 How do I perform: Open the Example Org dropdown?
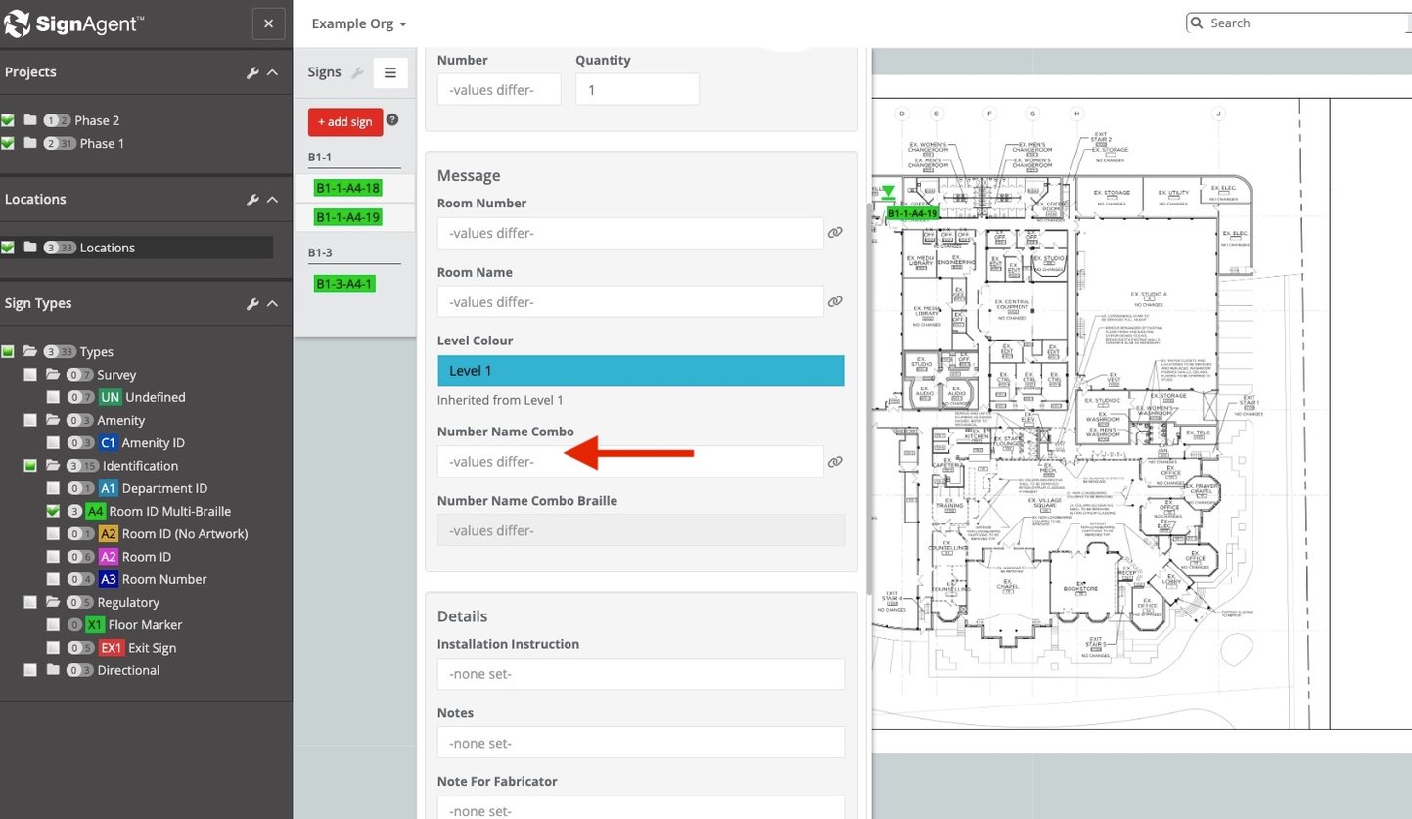[x=358, y=23]
